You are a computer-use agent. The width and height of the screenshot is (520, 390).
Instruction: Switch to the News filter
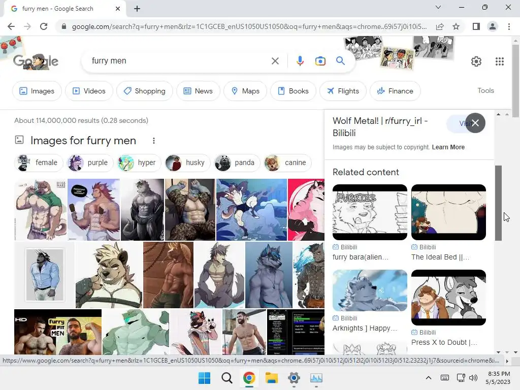[198, 91]
